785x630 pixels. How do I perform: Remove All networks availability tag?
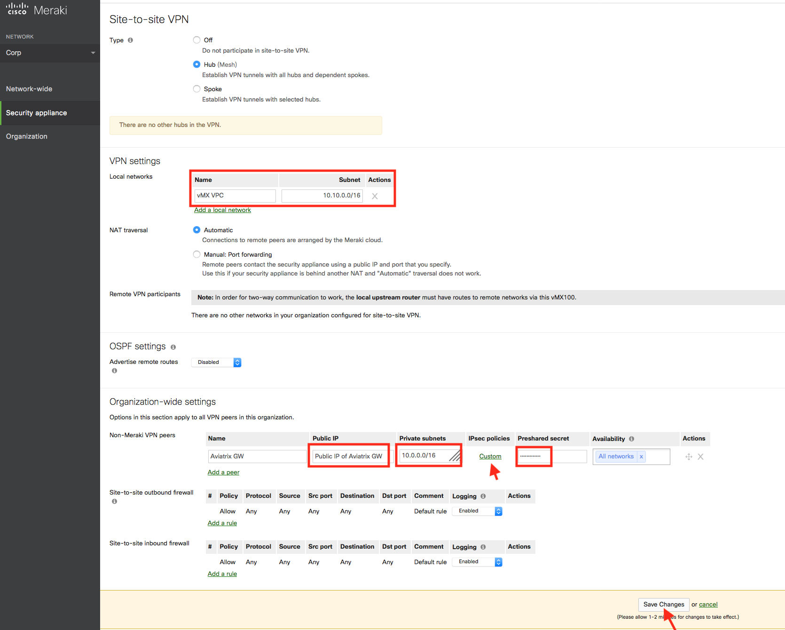click(x=641, y=457)
